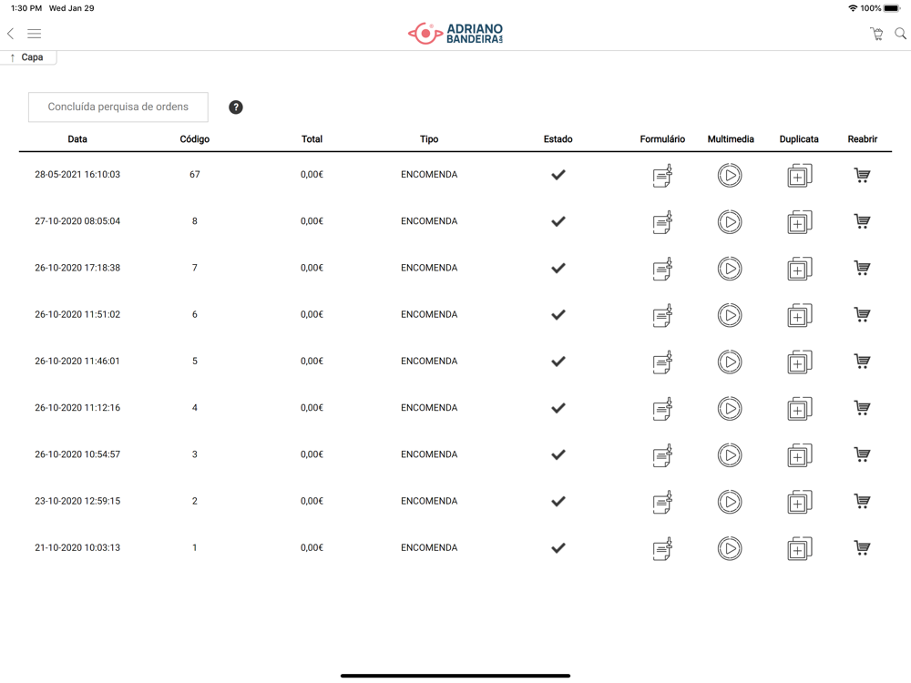This screenshot has height=683, width=911.
Task: Reopen order dated 26-10-2020 11:51:02
Action: 862,315
